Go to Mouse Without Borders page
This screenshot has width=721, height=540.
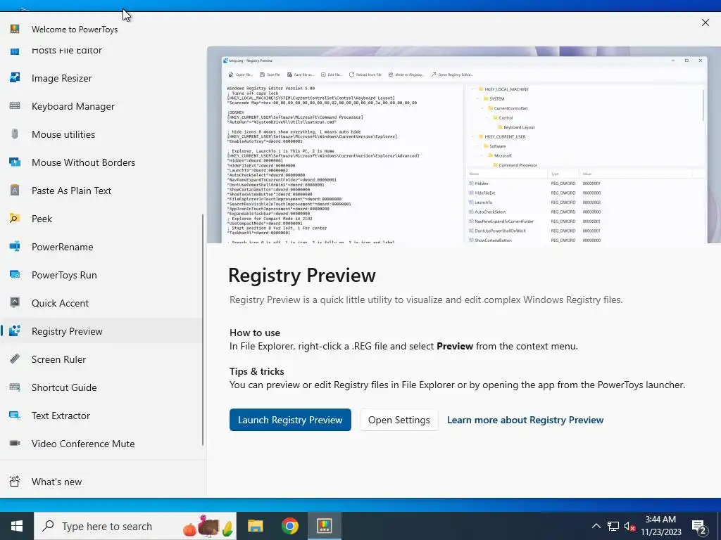[101, 162]
